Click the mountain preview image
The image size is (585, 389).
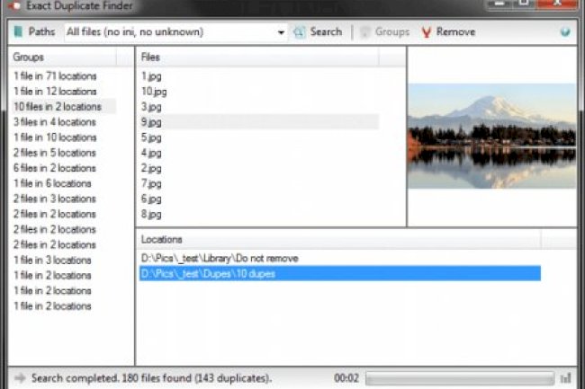click(x=490, y=136)
